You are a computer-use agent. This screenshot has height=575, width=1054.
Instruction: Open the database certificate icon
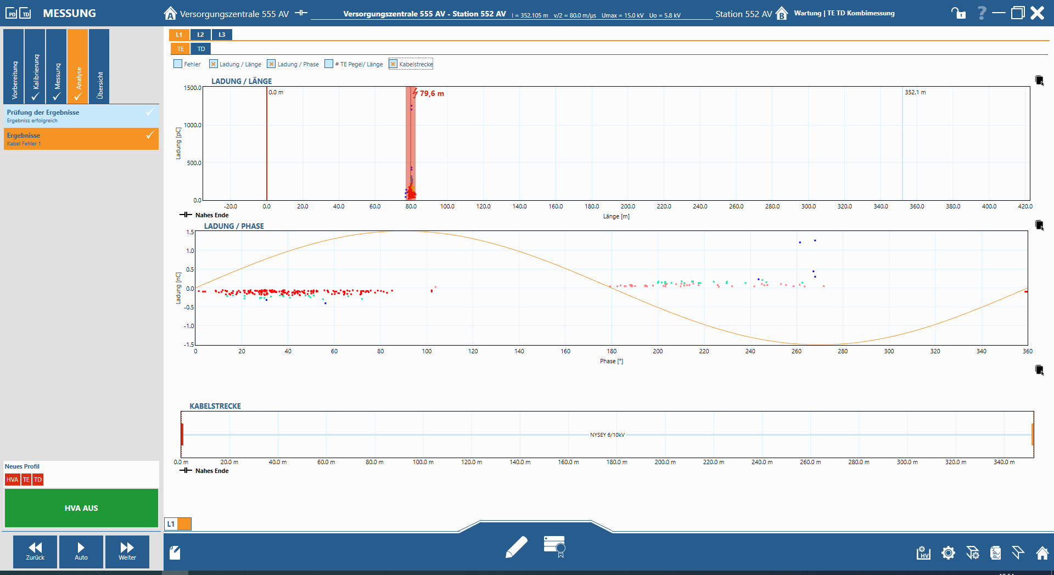(554, 546)
